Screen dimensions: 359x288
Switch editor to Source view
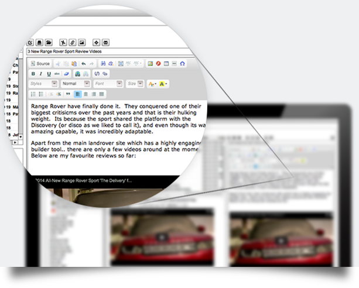tap(40, 64)
